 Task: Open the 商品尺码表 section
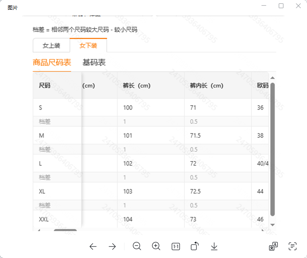pos(52,63)
